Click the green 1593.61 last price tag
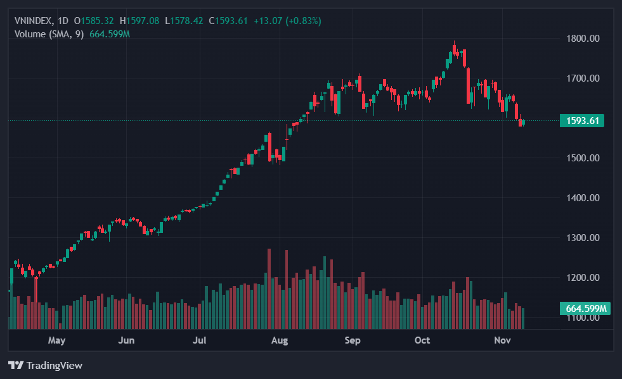 [581, 120]
